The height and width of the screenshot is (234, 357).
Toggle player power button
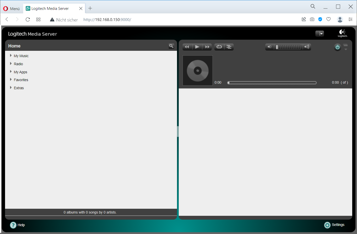(337, 47)
